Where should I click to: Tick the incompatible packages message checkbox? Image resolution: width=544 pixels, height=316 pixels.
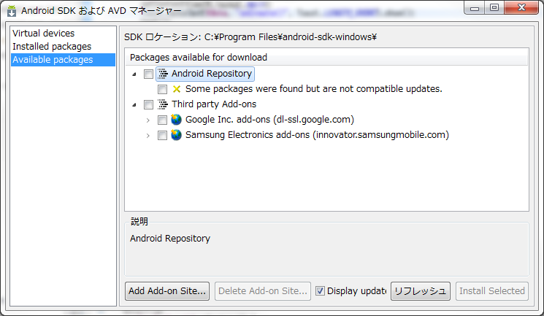click(162, 89)
